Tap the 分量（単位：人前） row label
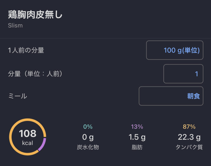 35,74
